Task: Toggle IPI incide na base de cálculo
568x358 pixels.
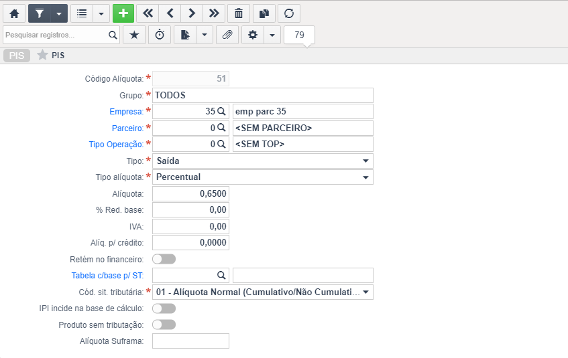Action: [164, 308]
